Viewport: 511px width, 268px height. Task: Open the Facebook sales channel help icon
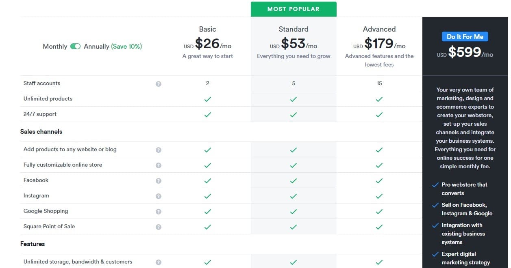click(x=159, y=180)
